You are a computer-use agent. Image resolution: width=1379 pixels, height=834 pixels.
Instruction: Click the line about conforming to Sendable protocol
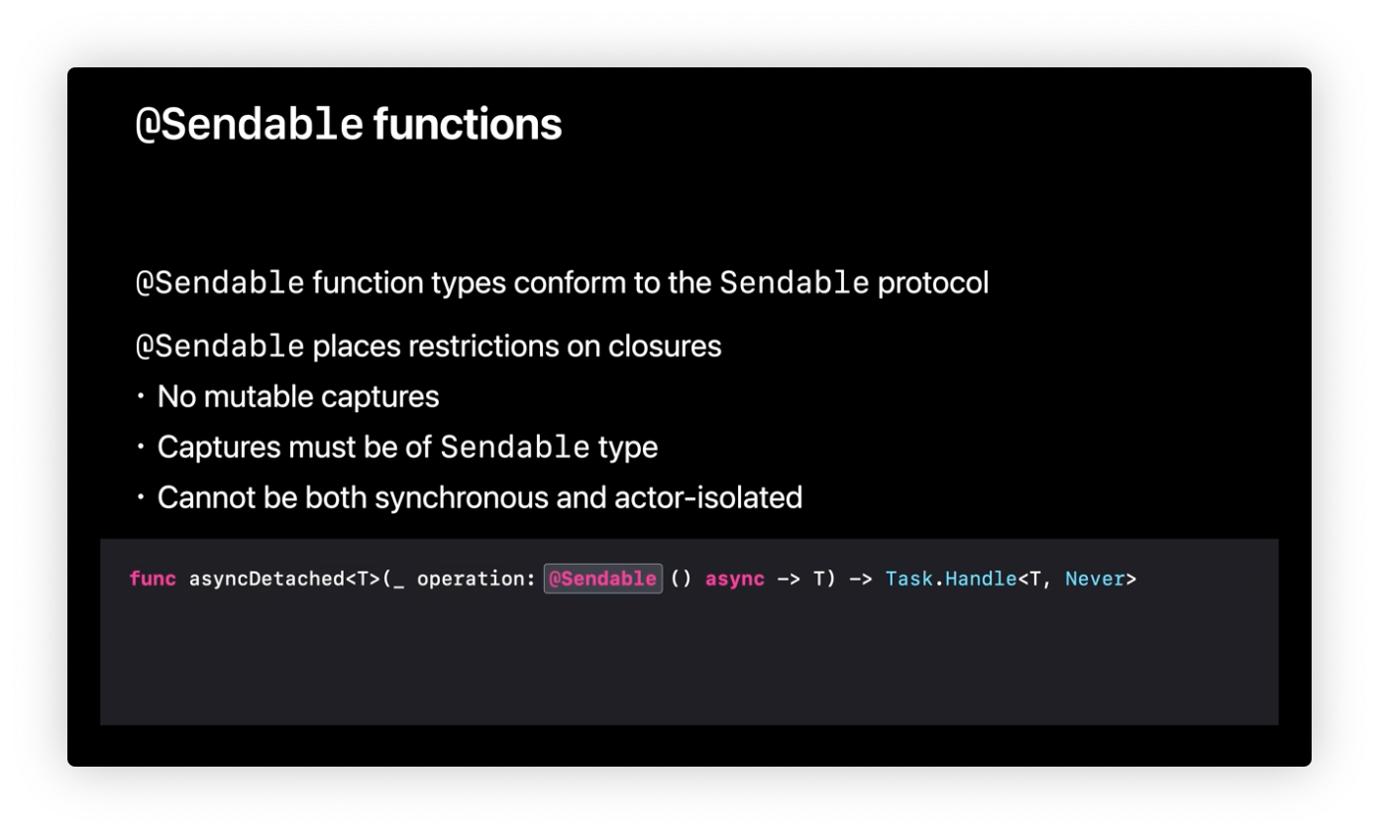[562, 283]
